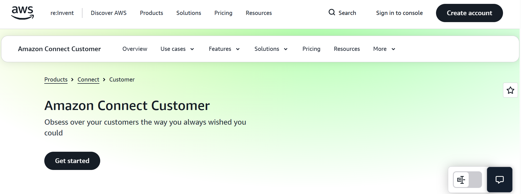Open Pricing in the product subnav
The image size is (521, 194).
click(x=311, y=49)
